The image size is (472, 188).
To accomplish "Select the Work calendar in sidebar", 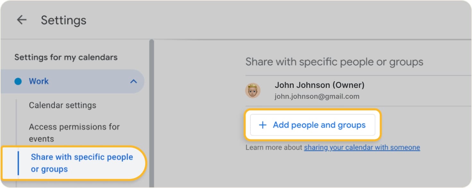I will (x=72, y=82).
